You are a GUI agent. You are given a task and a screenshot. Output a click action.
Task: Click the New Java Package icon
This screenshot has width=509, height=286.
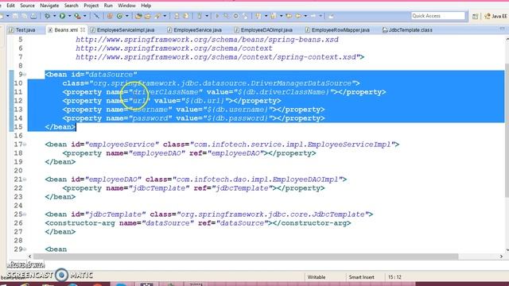coord(110,16)
